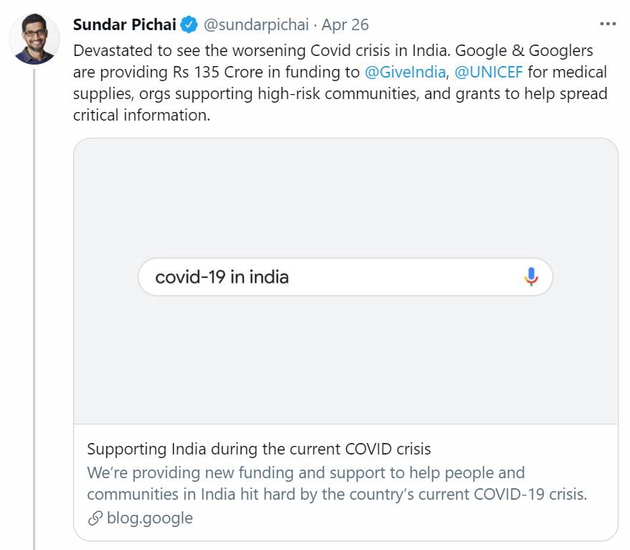Click 'critical information.' at the tweet's end
Screen dimensions: 630x550
click(x=142, y=115)
